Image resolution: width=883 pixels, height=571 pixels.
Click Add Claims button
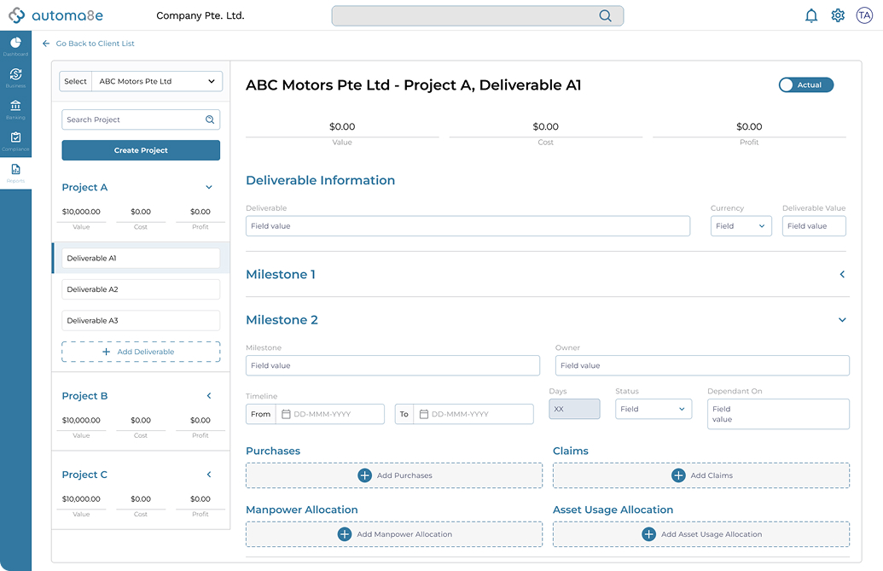coord(701,475)
